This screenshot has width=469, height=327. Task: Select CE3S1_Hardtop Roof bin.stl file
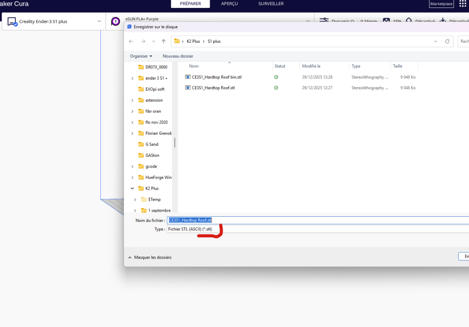[x=217, y=77]
